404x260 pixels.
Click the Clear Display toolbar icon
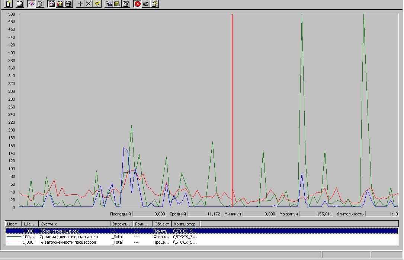pos(19,4)
